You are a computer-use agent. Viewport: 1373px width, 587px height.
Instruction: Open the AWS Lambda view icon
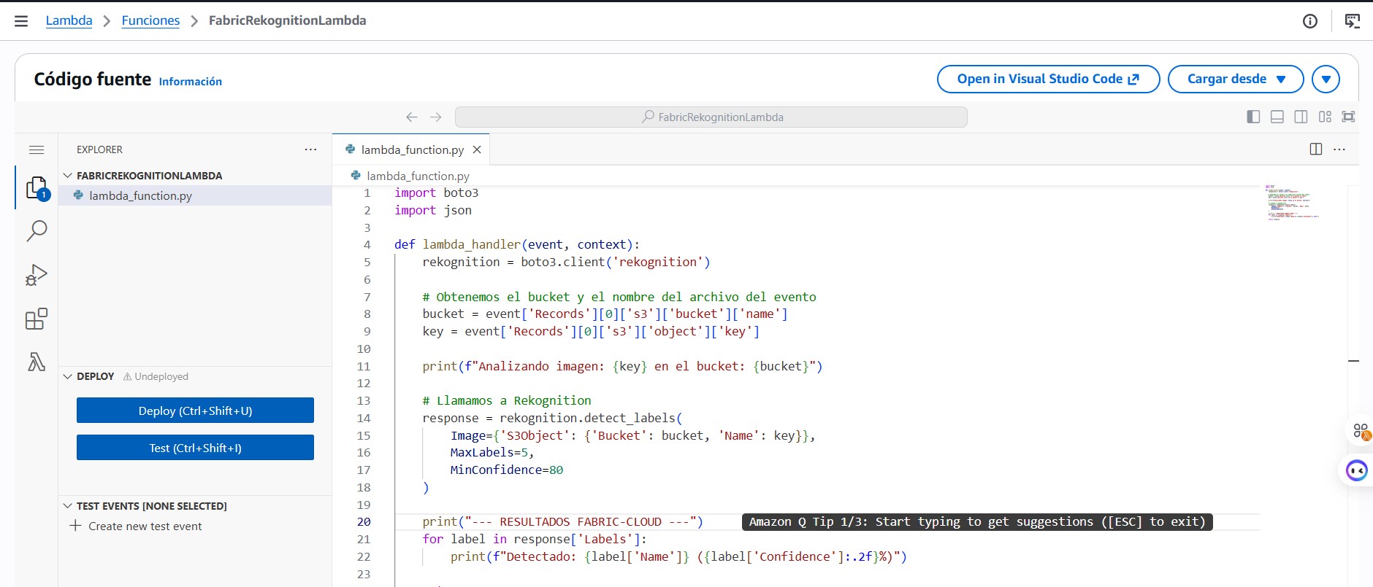[37, 362]
